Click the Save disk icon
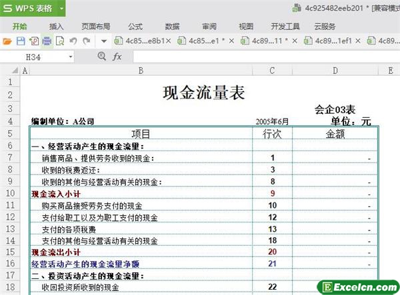Screen dimensions: 400x295 point(21,41)
